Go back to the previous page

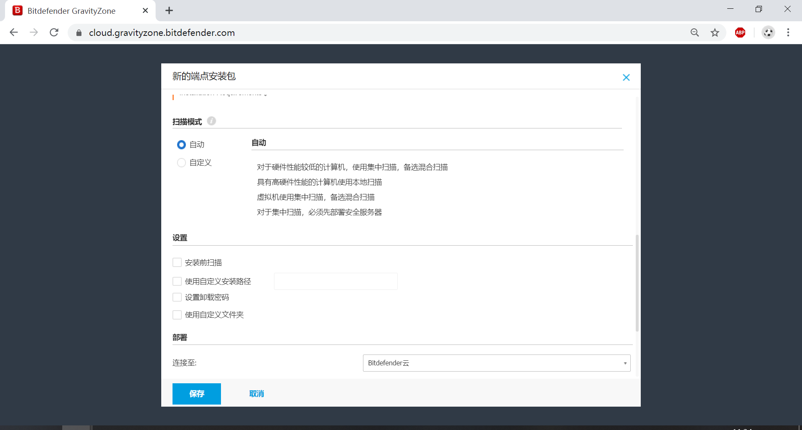tap(14, 33)
